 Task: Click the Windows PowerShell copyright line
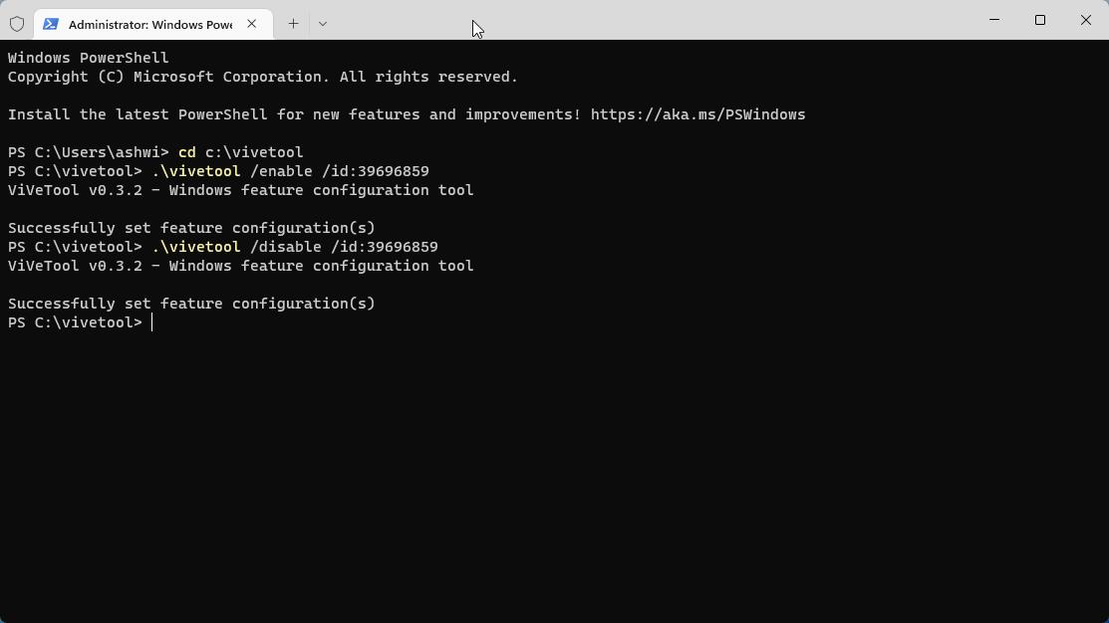tap(262, 76)
